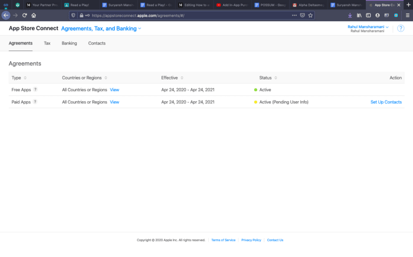Sort the table by Status column
This screenshot has height=257, width=413.
click(x=268, y=78)
